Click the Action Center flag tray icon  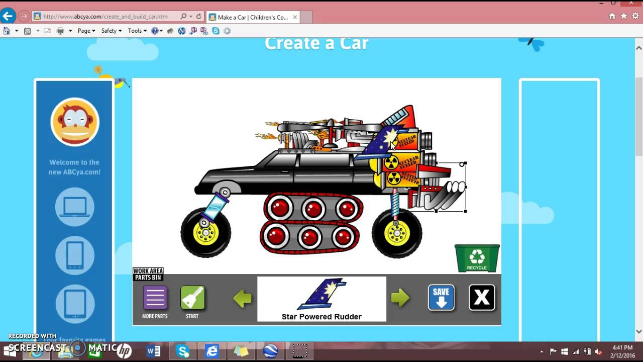tap(553, 351)
